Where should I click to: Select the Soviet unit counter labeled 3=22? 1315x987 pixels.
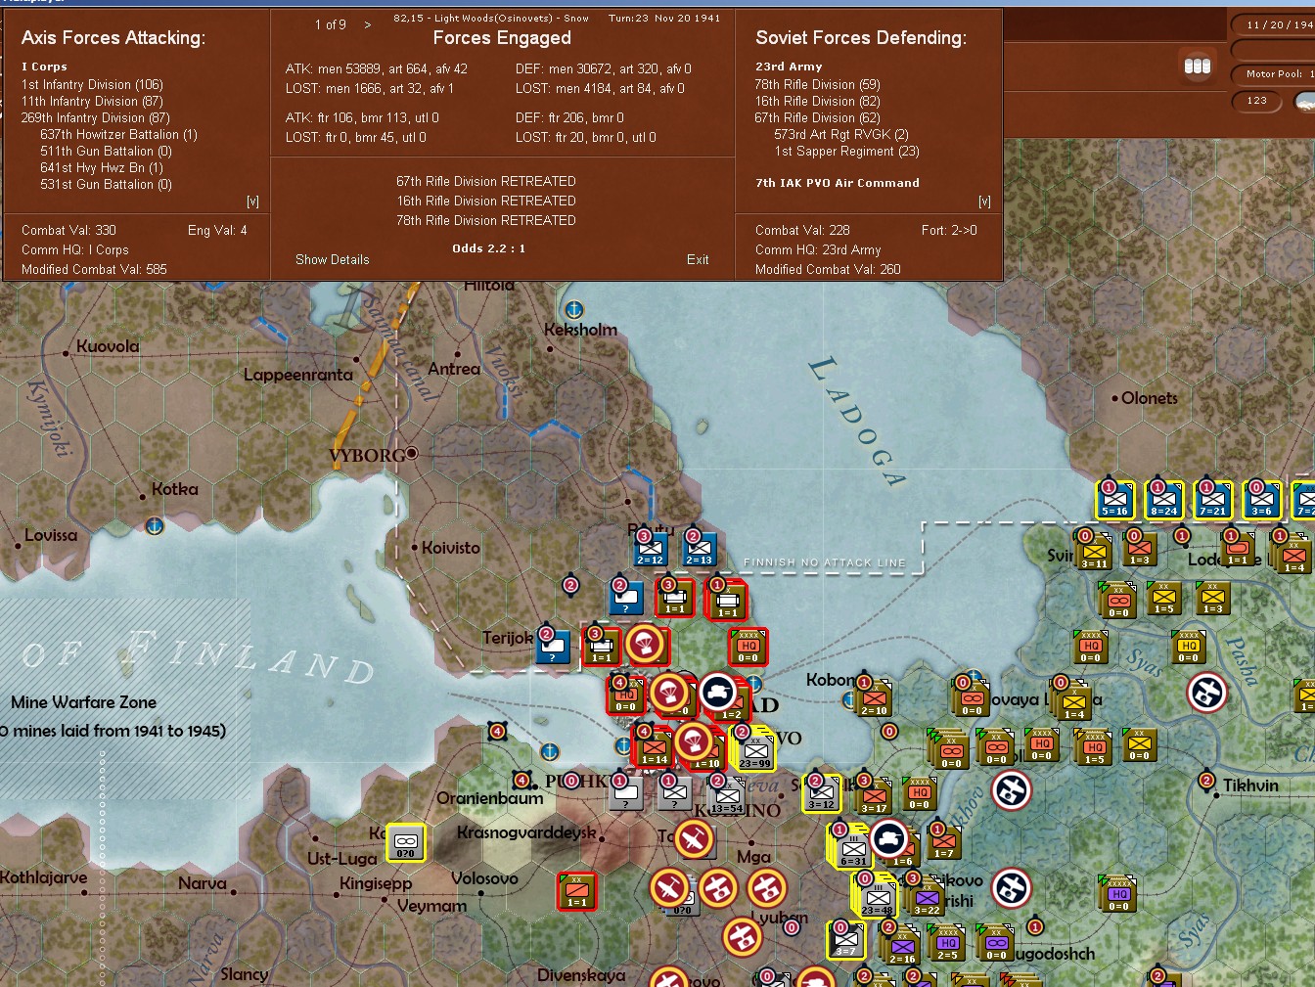tap(927, 898)
